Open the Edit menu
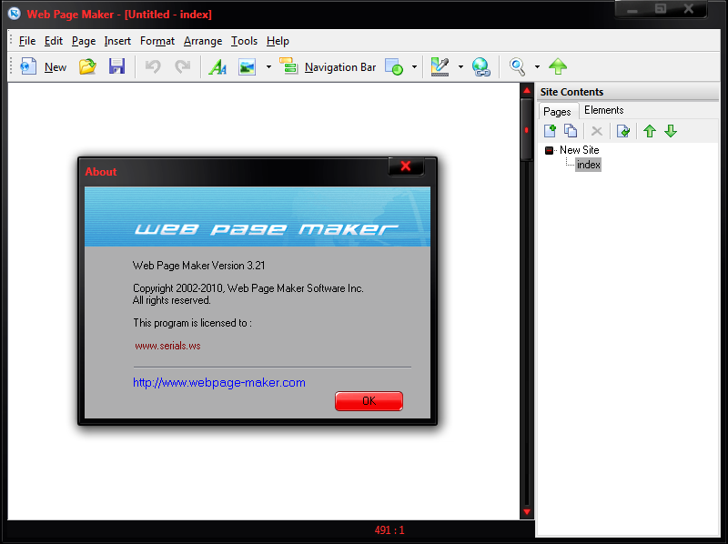728x544 pixels. [54, 41]
